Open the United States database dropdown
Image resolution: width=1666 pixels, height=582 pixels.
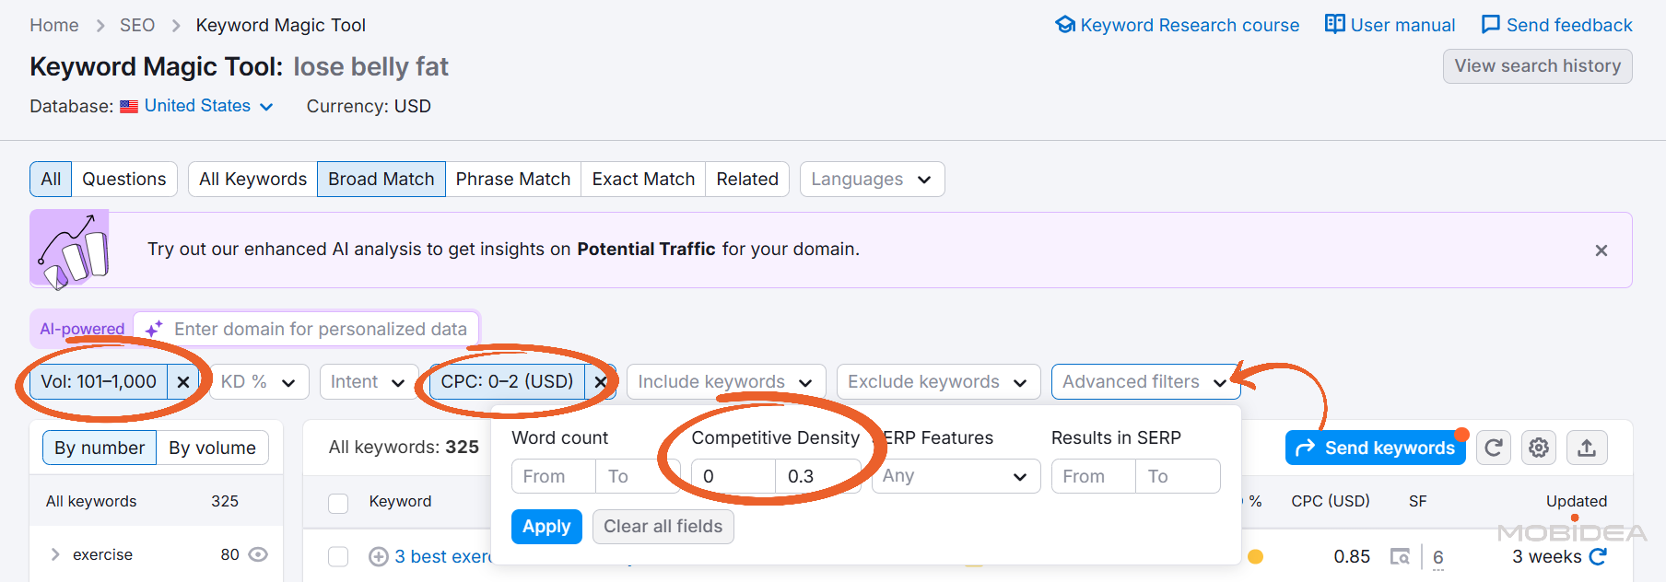click(x=197, y=106)
